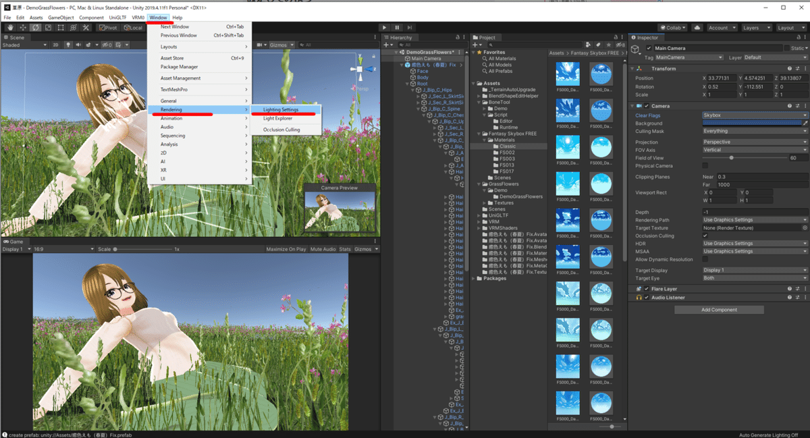Enable the Physical Camera checkbox
The height and width of the screenshot is (438, 810).
coord(705,165)
